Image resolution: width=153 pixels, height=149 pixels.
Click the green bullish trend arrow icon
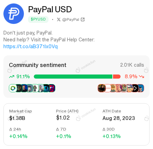click(12, 77)
